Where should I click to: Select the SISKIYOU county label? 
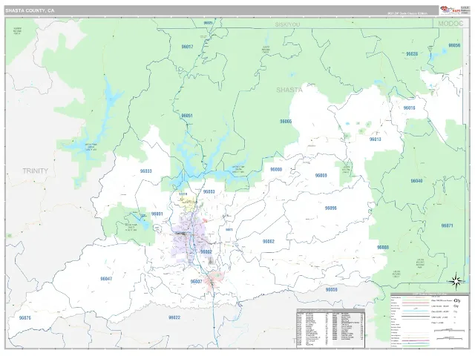[x=287, y=24]
